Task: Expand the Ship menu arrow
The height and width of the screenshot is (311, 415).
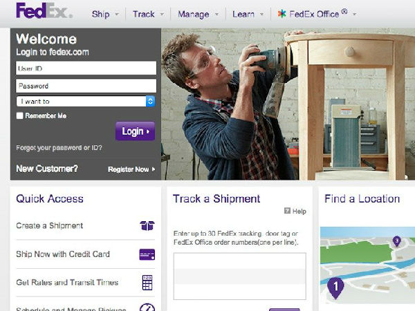Action: point(117,15)
